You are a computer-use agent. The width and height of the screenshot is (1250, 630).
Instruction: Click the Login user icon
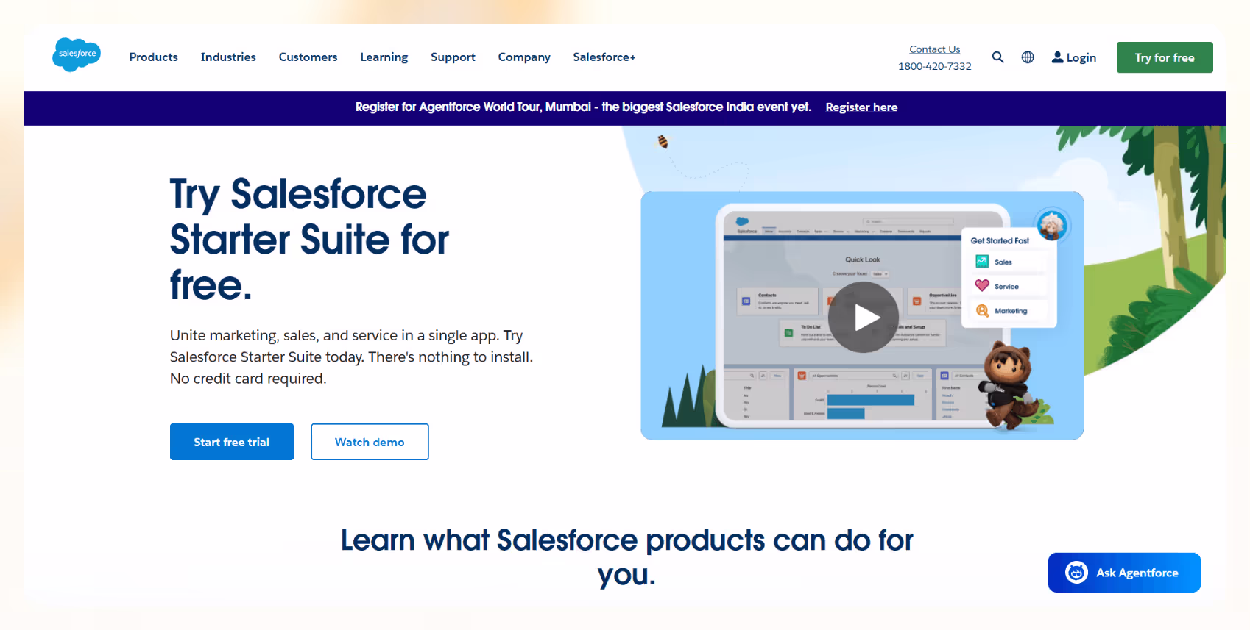[x=1057, y=57]
